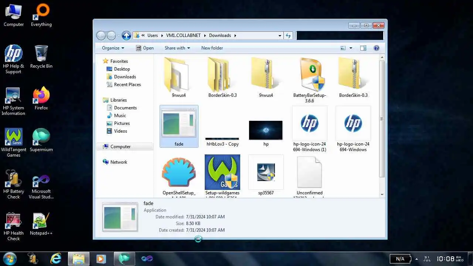Launch Supermium browser shortcut
This screenshot has width=473, height=266.
[41, 140]
